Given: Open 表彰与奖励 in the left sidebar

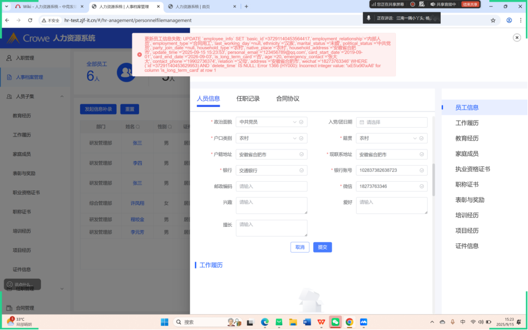Looking at the screenshot, I should click(x=24, y=173).
